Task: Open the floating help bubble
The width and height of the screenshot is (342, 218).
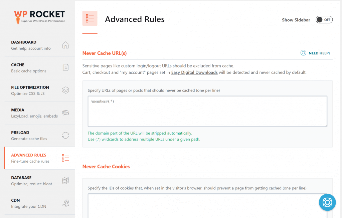Action: tap(327, 202)
